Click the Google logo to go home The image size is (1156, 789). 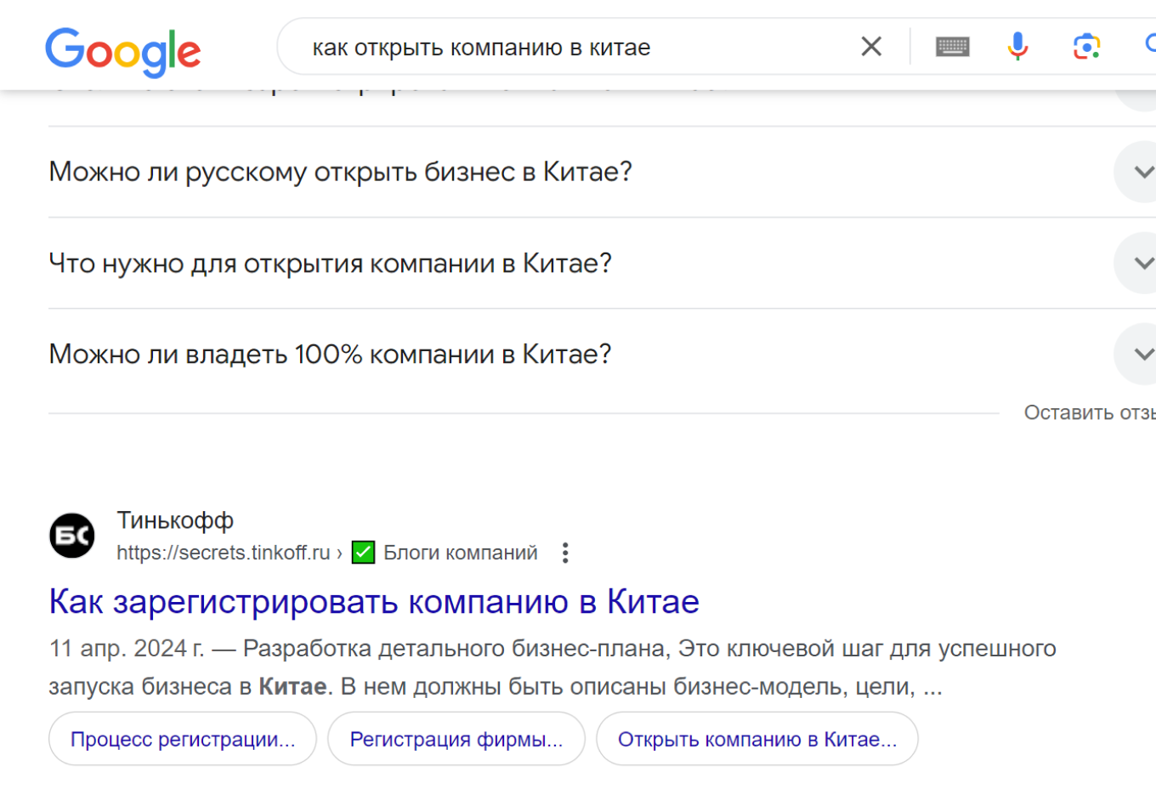click(x=122, y=51)
